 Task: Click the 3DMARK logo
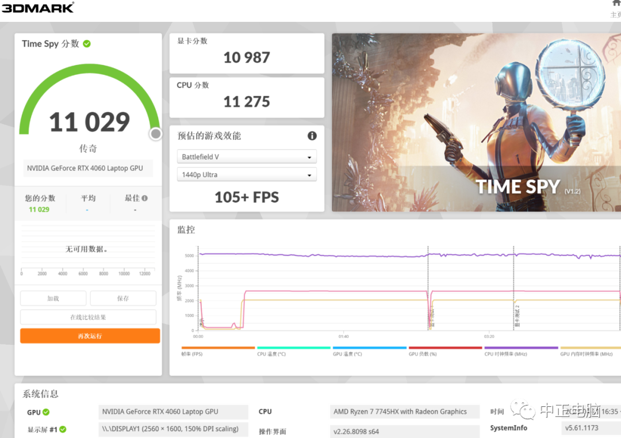(x=37, y=7)
